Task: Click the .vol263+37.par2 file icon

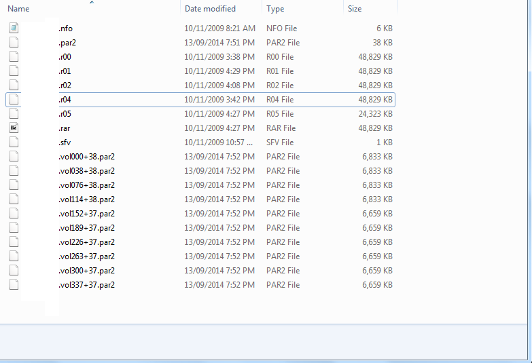Action: point(14,256)
